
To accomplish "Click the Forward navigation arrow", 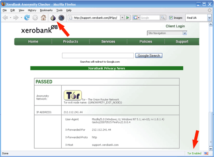I will (x=16, y=18).
